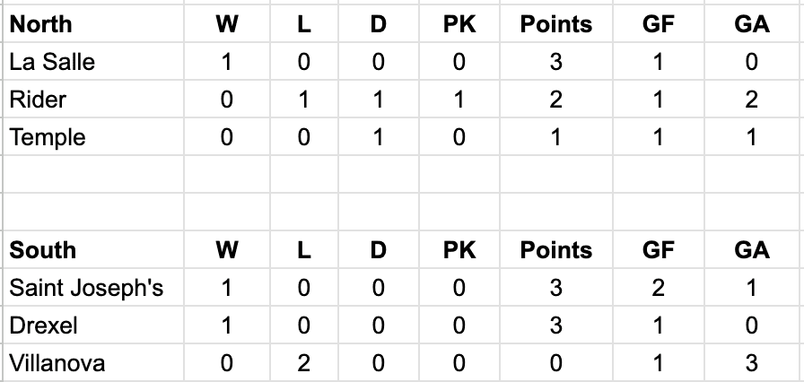Click the PK header in North table
Viewport: 804px width, 382px height.
[459, 24]
